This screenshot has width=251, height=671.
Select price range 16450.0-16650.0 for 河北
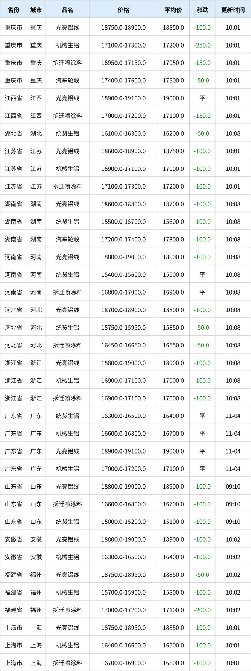123,345
